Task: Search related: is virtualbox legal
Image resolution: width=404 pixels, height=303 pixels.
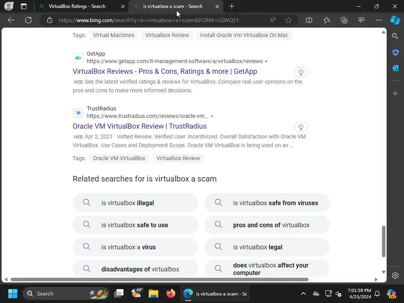Action: coord(267,247)
